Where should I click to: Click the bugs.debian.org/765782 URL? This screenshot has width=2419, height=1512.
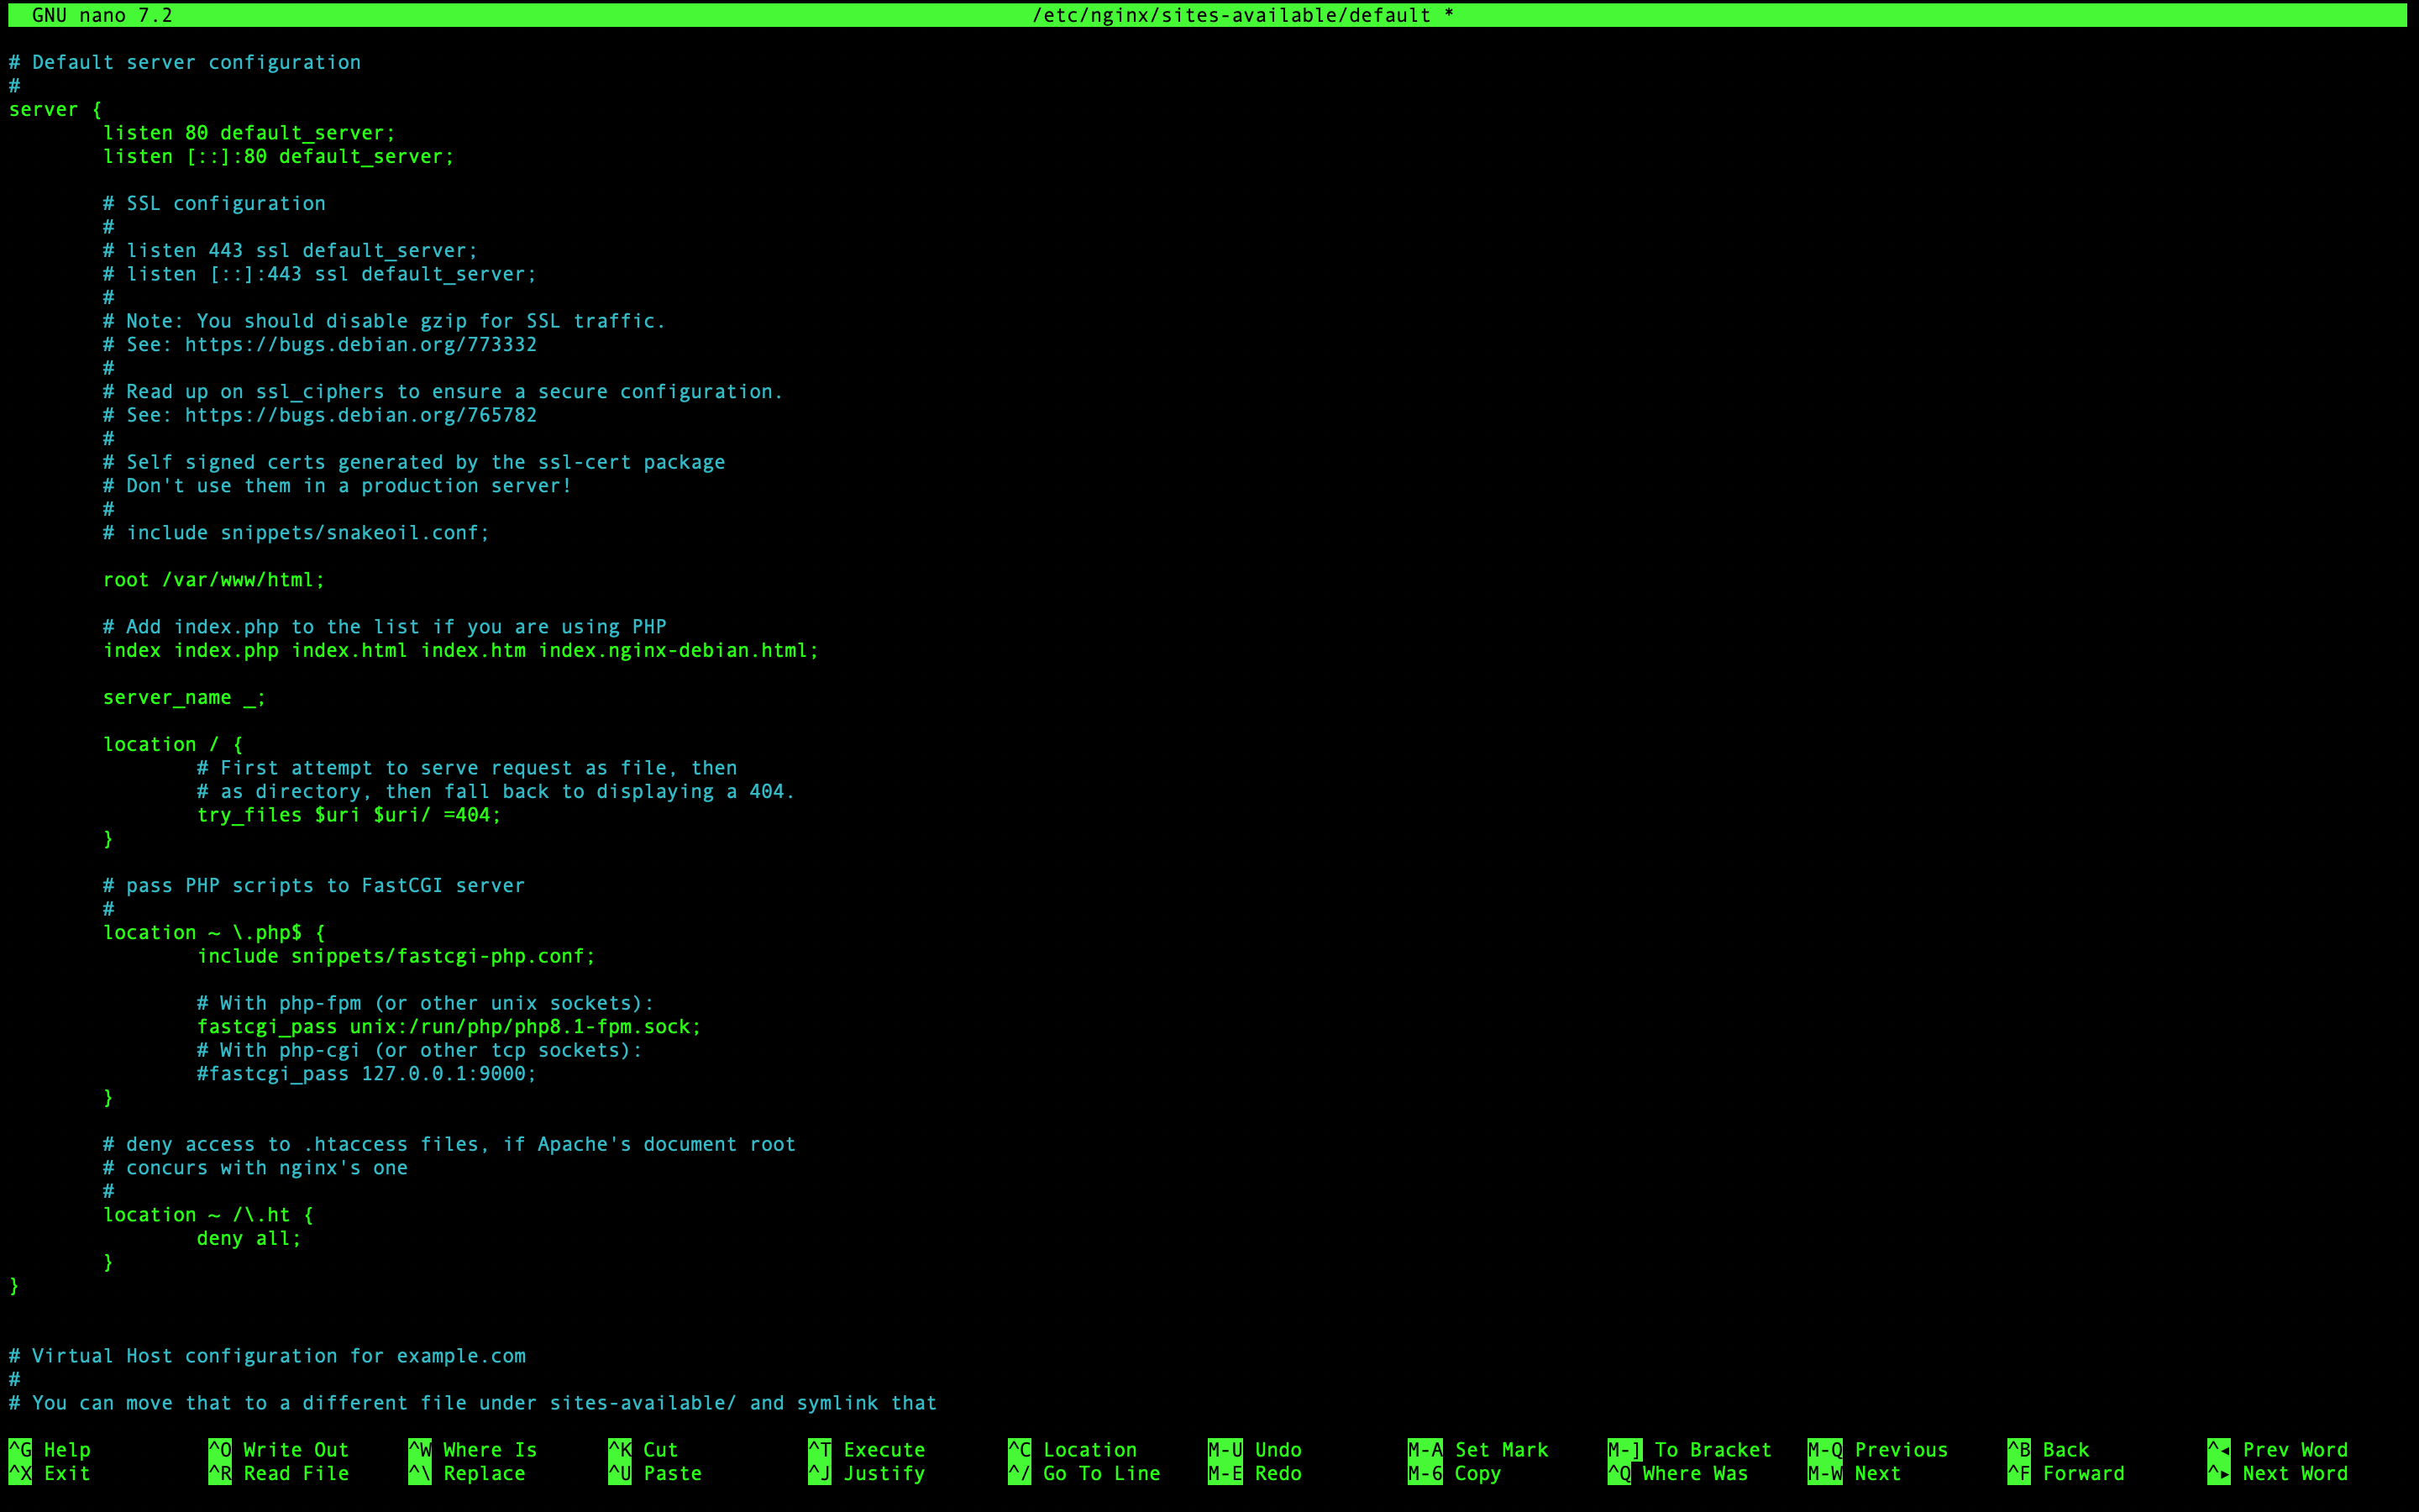[x=361, y=415]
